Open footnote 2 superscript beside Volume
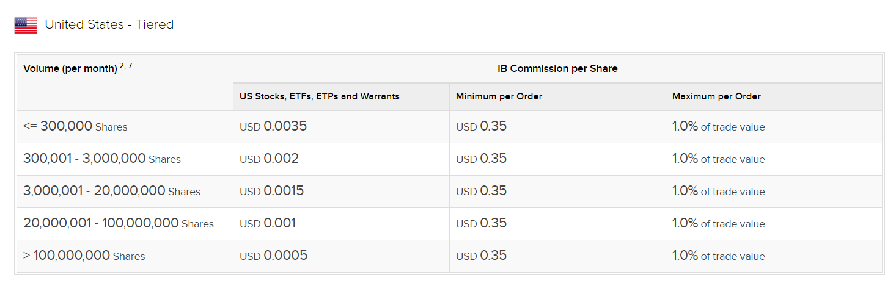Screen dimensions: 896x283 pyautogui.click(x=122, y=65)
